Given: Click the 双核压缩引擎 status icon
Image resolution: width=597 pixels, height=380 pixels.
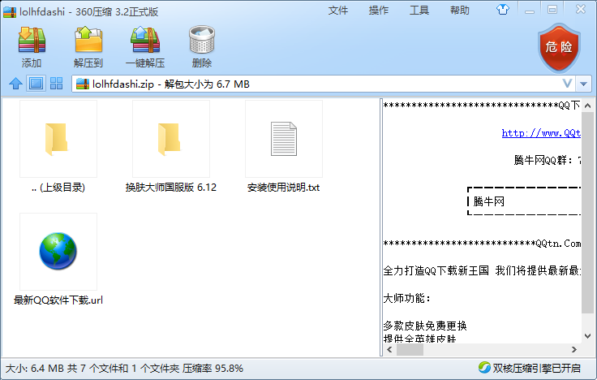Looking at the screenshot, I should coord(485,368).
